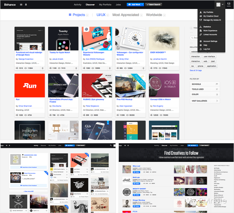Follow Miss Led in creatives window
234x213 pixels.
click(136, 172)
